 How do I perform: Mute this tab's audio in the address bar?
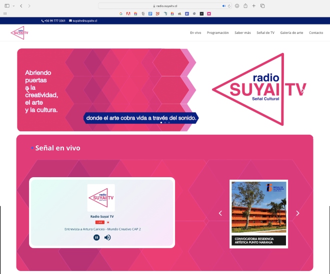point(223,6)
